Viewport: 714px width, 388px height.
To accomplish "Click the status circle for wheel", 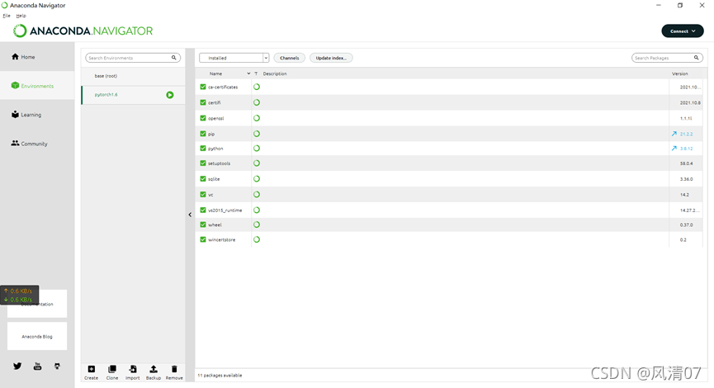I will coord(257,225).
